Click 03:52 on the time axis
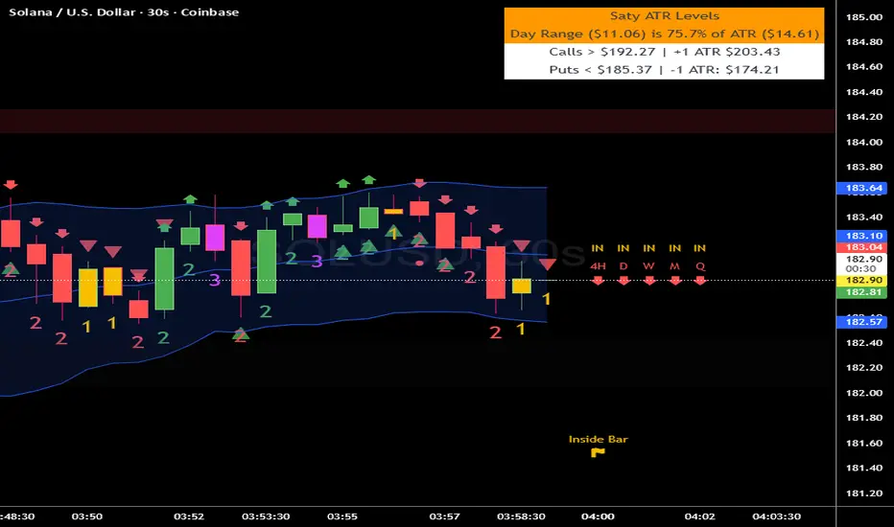Screen dimensions: 894x527 tap(189, 516)
